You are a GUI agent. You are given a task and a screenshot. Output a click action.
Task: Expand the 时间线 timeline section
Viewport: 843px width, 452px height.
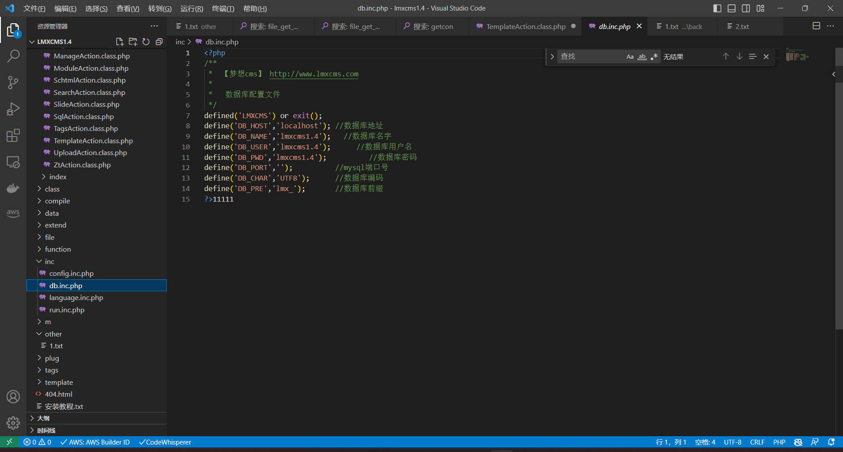[97, 430]
